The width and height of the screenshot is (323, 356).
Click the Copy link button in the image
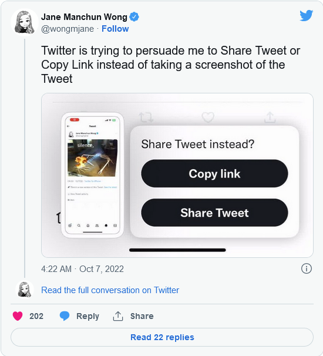pyautogui.click(x=214, y=173)
